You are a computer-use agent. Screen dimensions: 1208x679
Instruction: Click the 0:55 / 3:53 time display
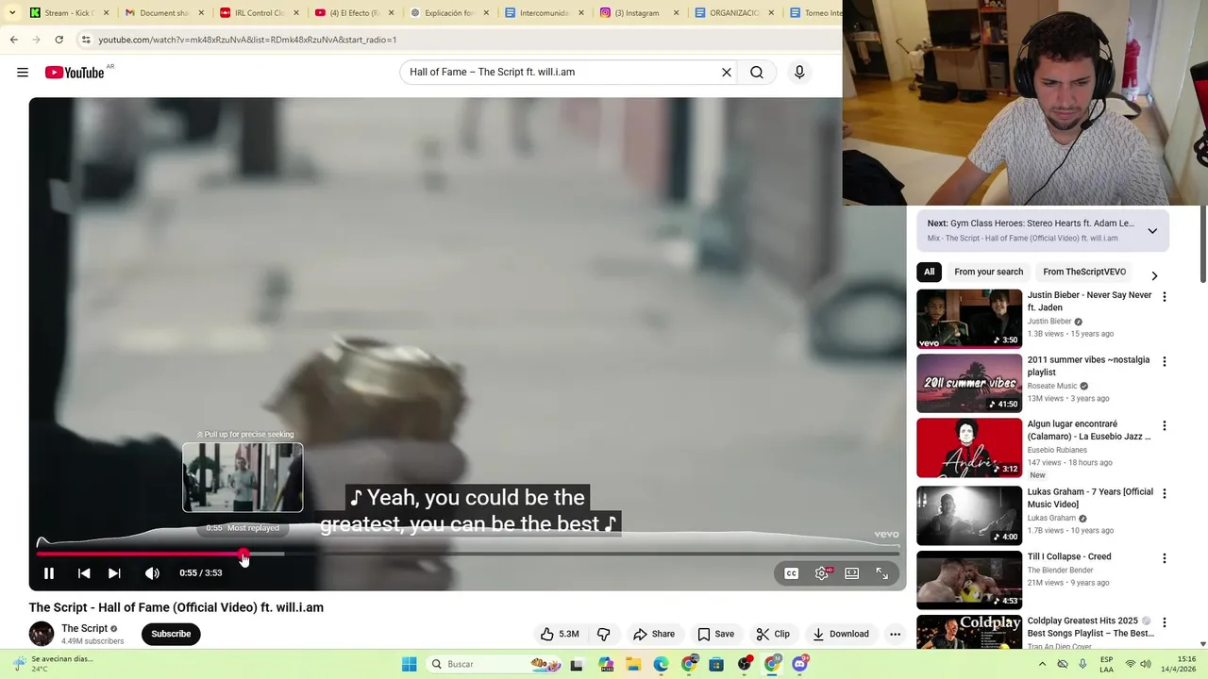point(201,573)
